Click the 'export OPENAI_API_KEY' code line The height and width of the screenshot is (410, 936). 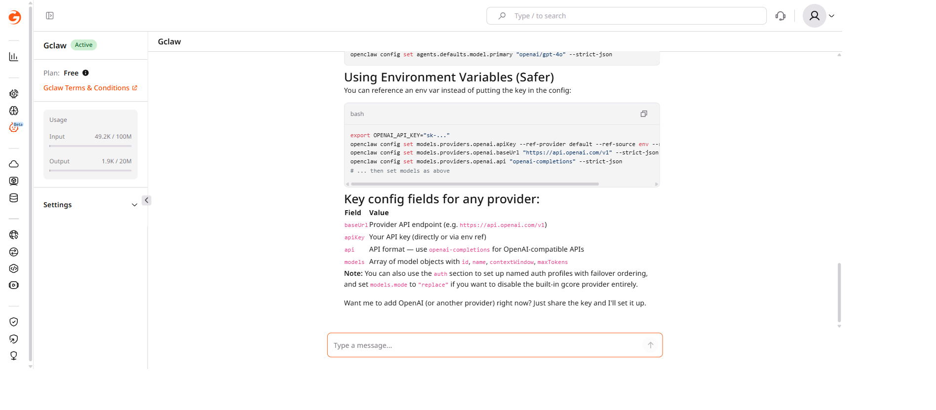pos(400,135)
